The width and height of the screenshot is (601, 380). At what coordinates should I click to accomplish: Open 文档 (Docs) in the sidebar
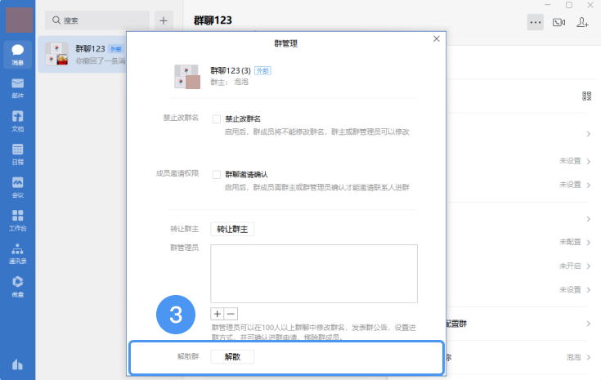coord(17,119)
